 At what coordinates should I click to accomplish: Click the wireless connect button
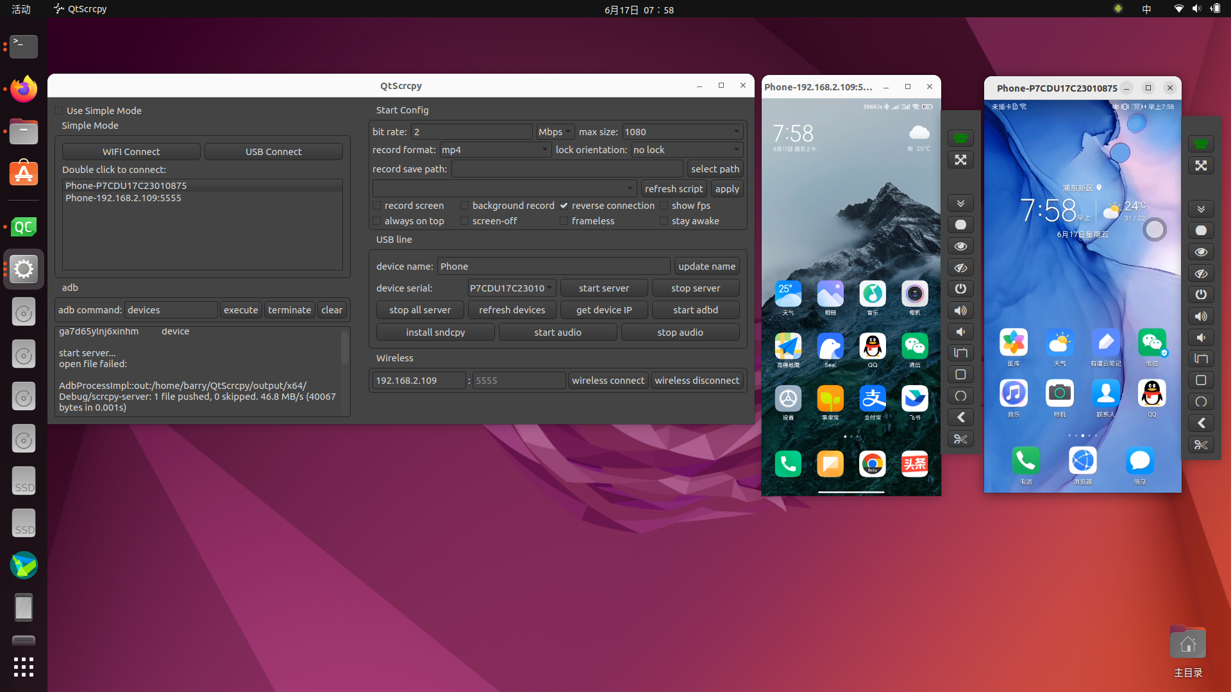(x=608, y=379)
